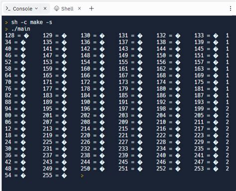Screen dimensions: 236x191
Task: Click the '148 =' output entry
Action: (93, 55)
